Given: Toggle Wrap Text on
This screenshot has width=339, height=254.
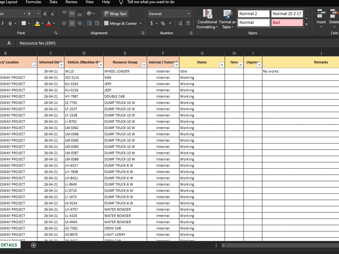Looking at the screenshot, I should pos(115,14).
